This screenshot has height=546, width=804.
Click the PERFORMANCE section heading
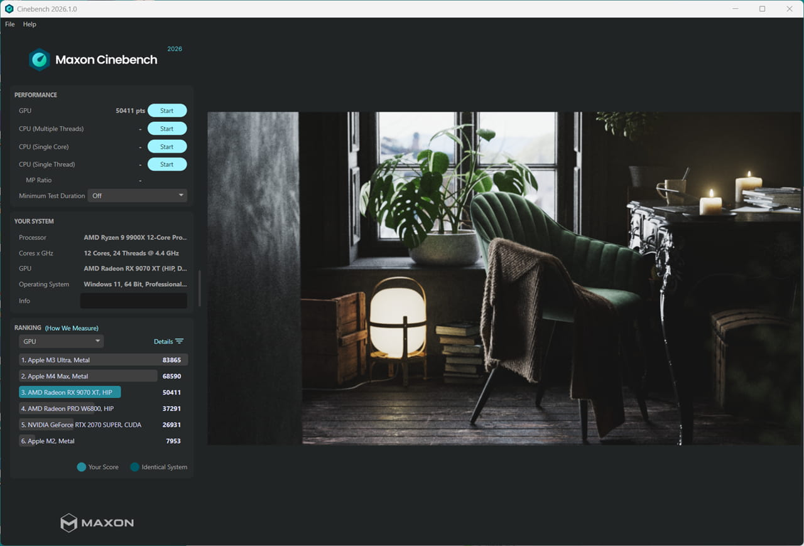coord(36,95)
